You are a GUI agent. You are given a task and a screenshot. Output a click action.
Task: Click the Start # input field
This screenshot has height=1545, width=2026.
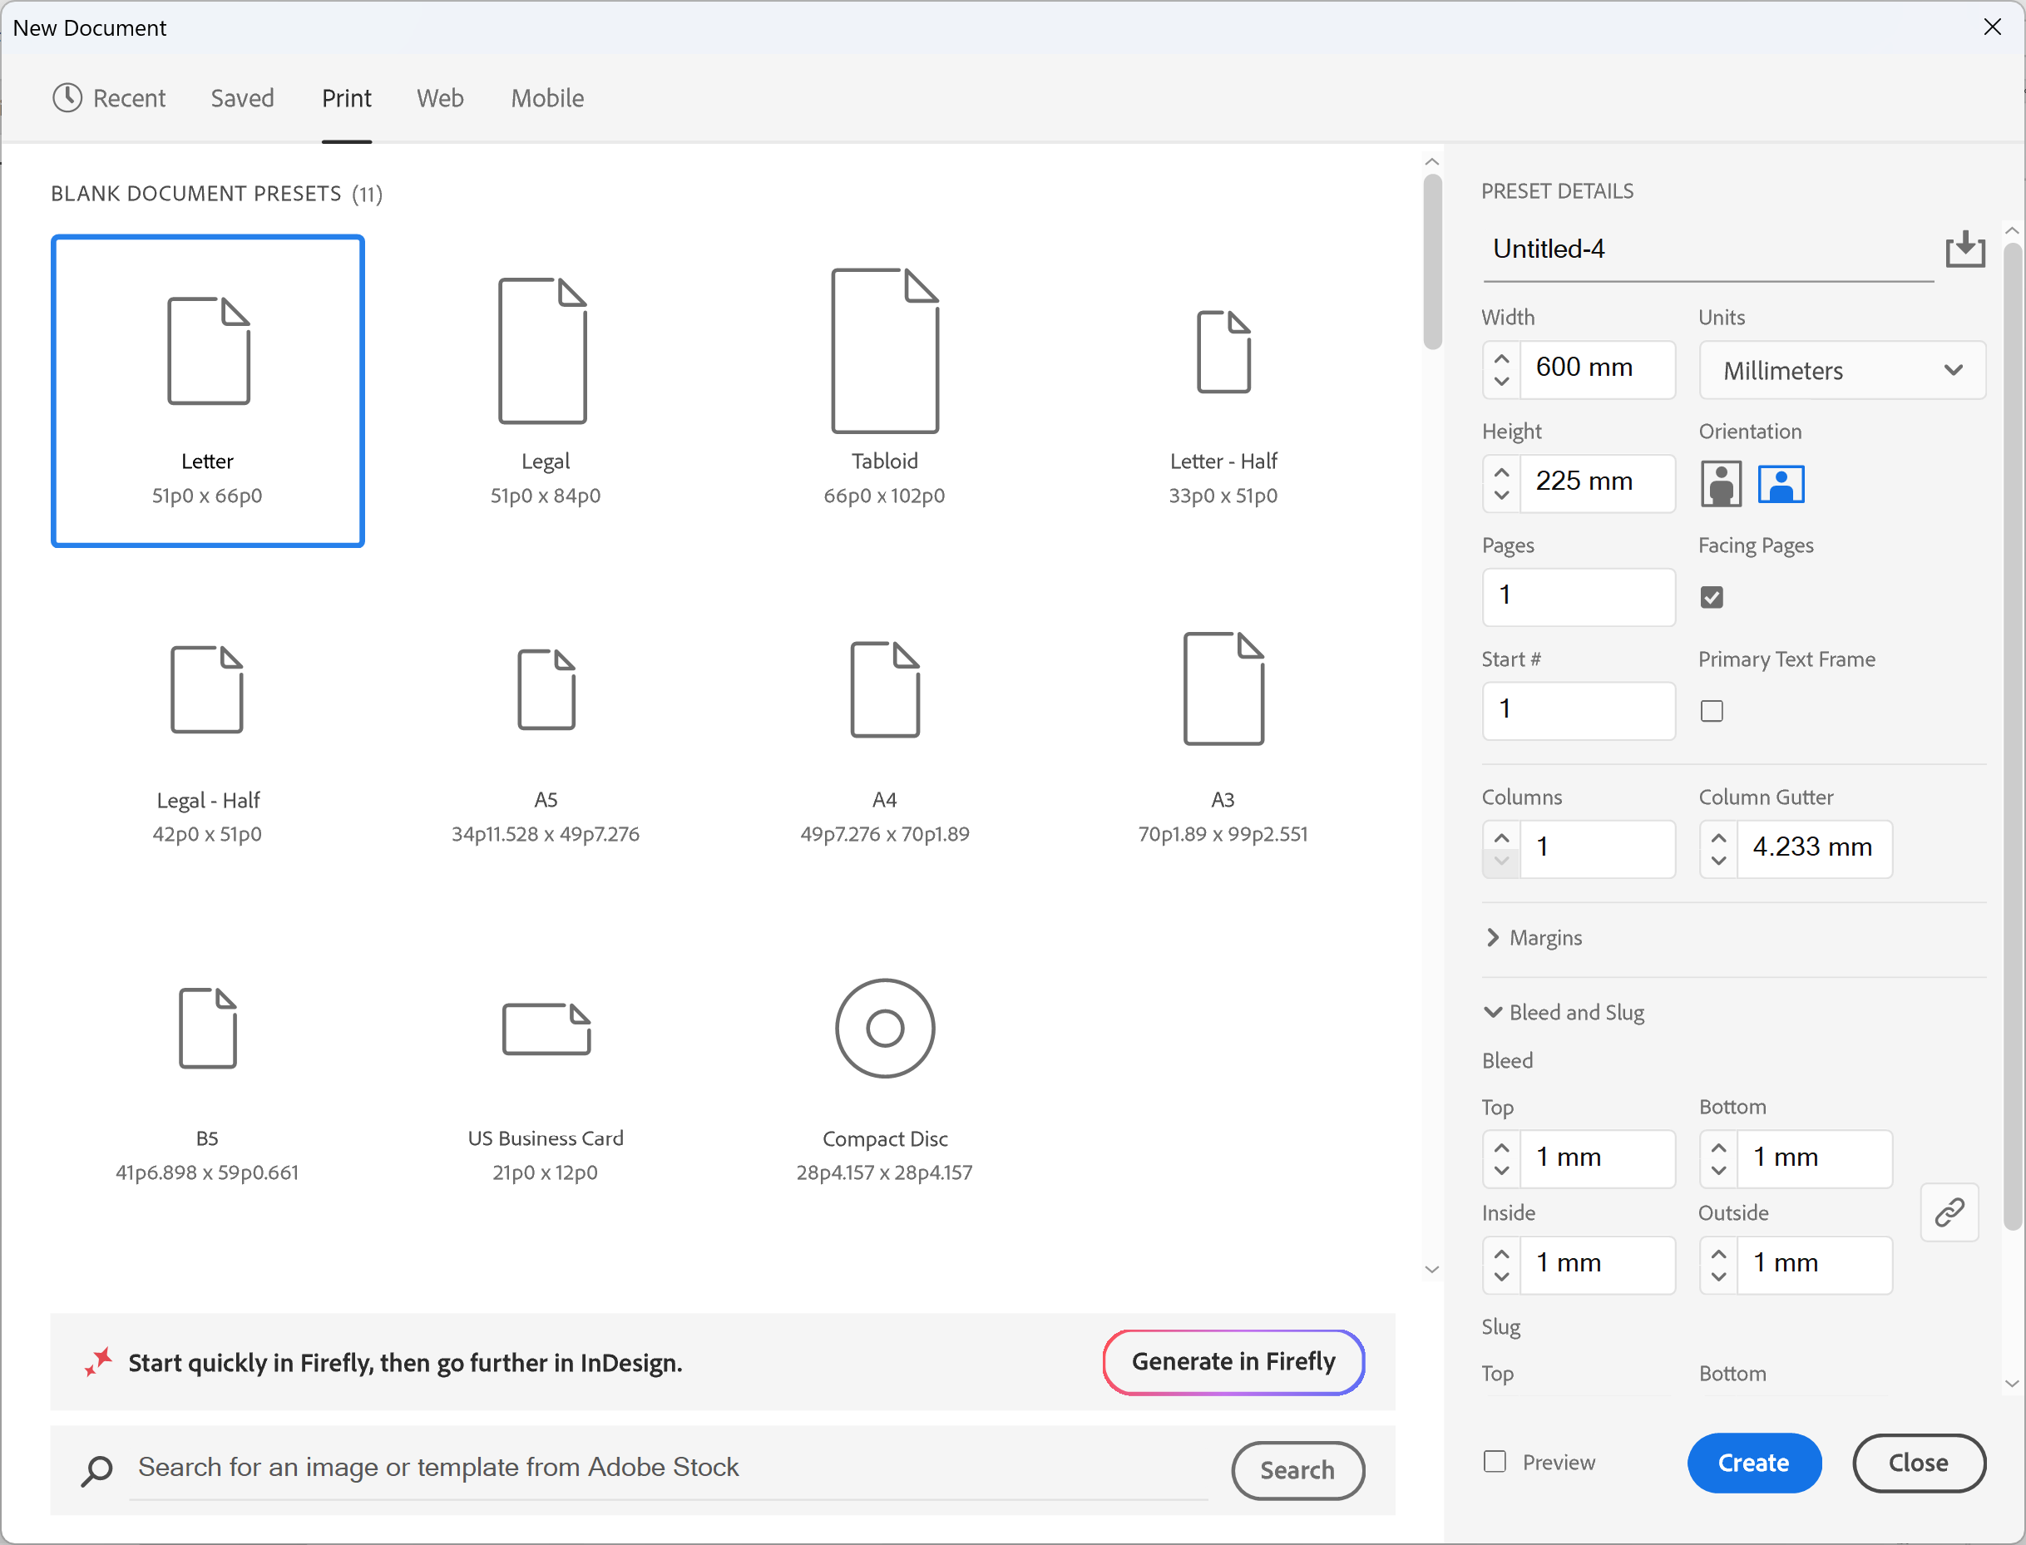coord(1578,710)
